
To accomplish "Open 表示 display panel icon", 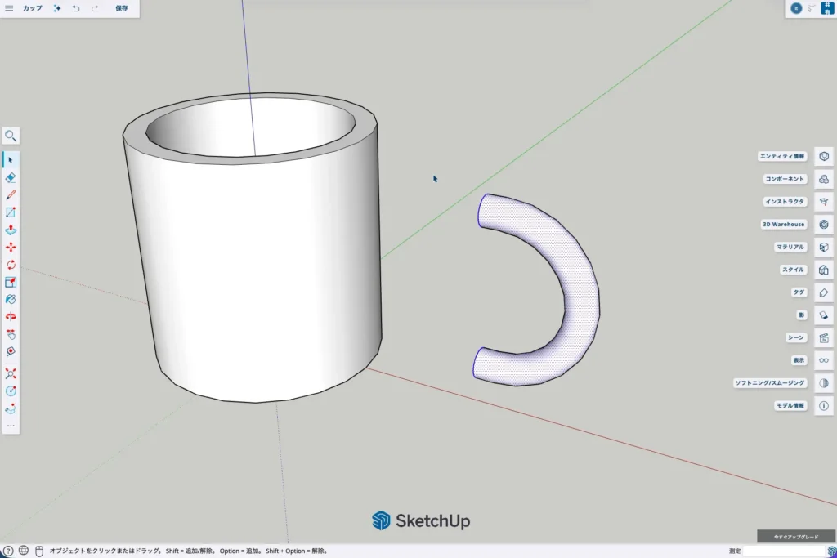I will pyautogui.click(x=824, y=360).
